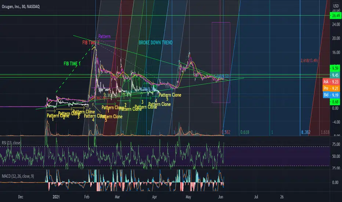Click the 16.00 price axis value
This screenshot has height=202, width=342.
pyautogui.click(x=336, y=53)
